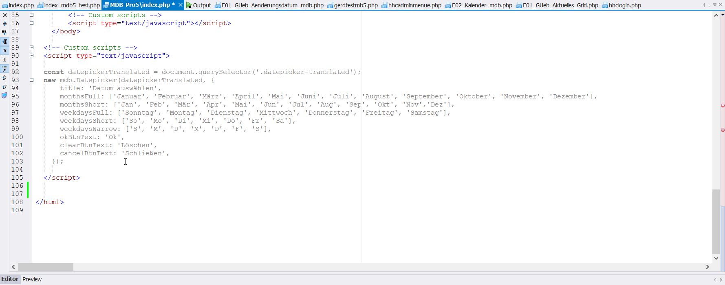
Task: Switch to the hhcadminmenue.php tab
Action: [x=411, y=5]
